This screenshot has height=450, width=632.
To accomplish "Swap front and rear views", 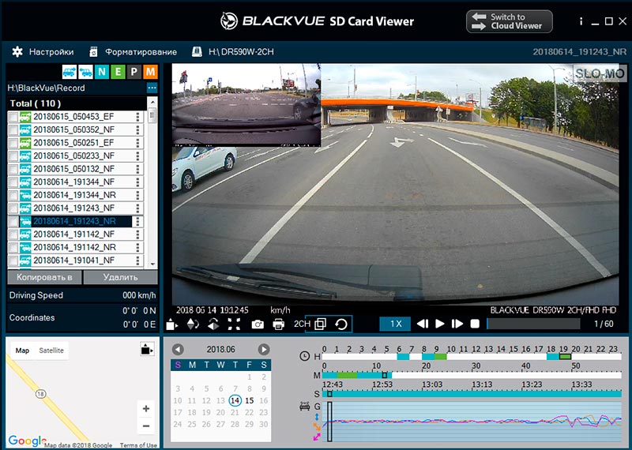I will [341, 324].
